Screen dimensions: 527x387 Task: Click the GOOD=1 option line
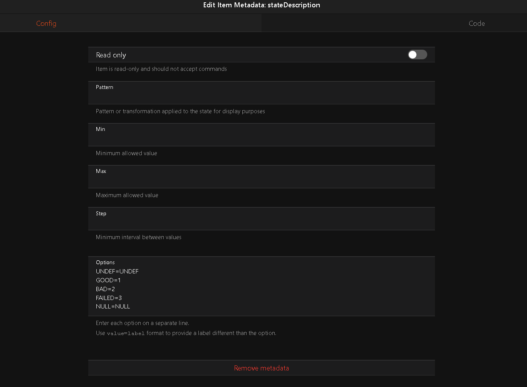[x=108, y=280]
